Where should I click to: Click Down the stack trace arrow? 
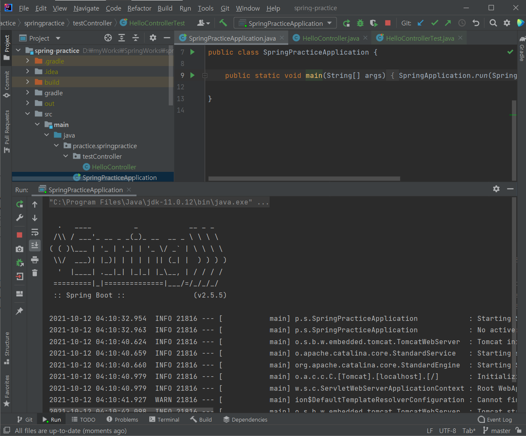coord(35,218)
